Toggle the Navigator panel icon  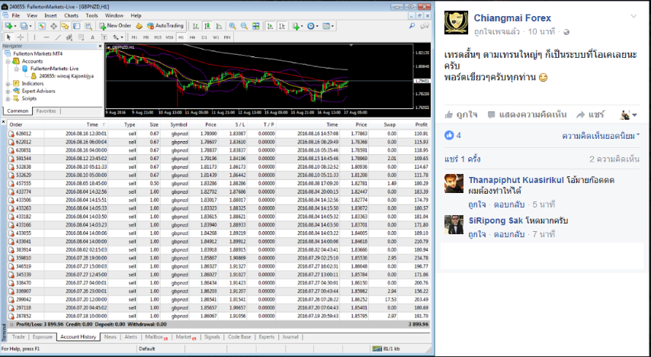[66, 26]
